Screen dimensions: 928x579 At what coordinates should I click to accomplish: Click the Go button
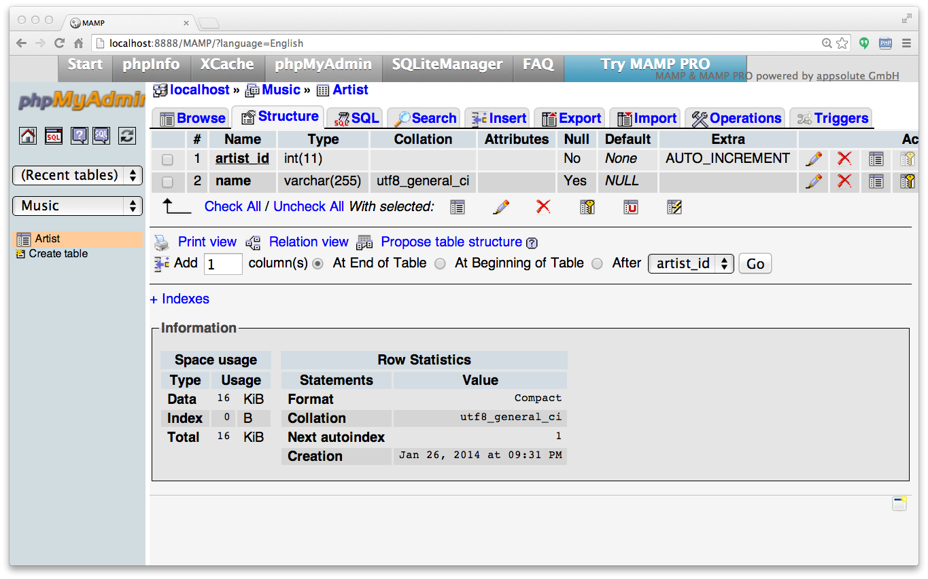point(755,264)
